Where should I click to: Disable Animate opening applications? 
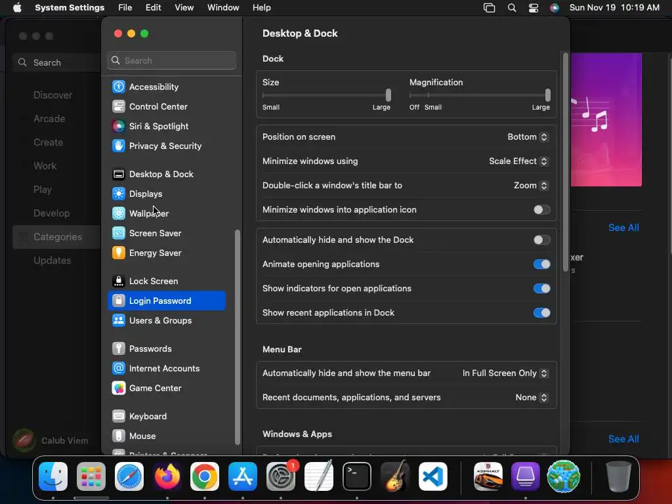coord(541,264)
